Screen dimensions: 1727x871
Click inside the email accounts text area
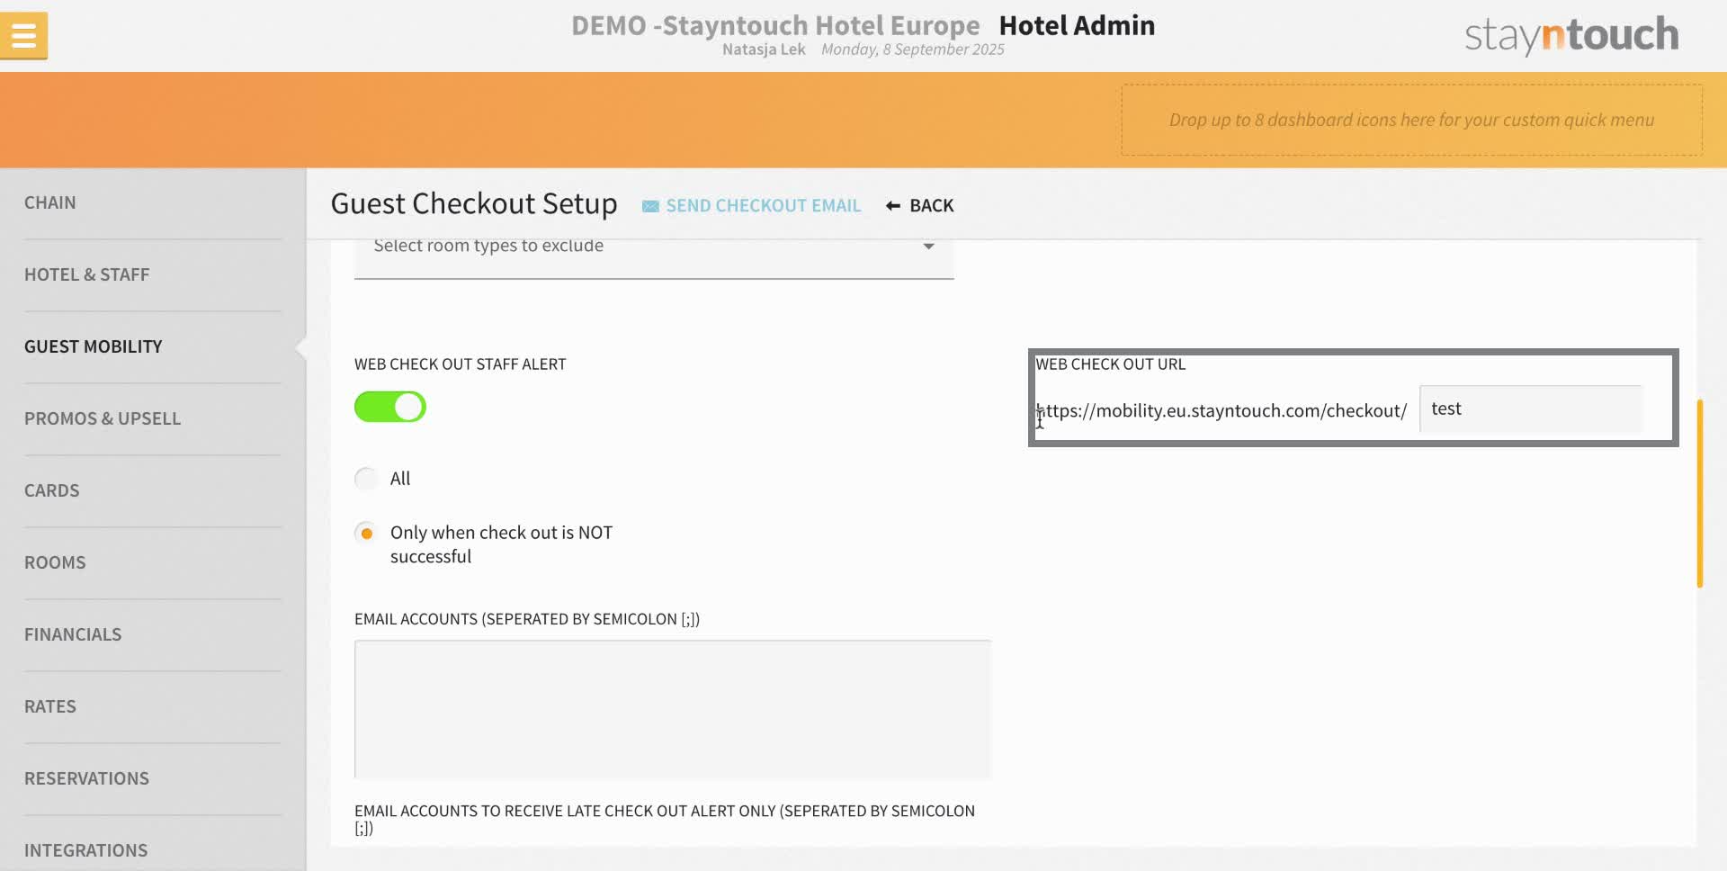[x=673, y=708]
